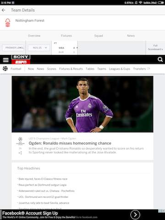Open the Ronaldo hero image
165x220 pixels.
[x=82, y=104]
